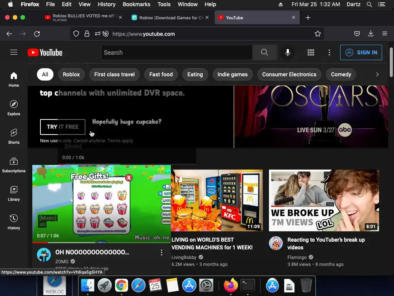This screenshot has width=394, height=296.
Task: Start voice search with the microphone
Action: [288, 52]
